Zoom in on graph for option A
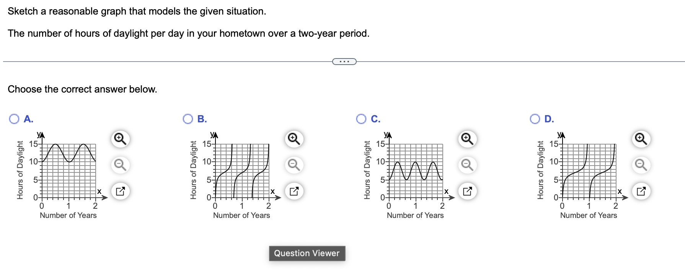 [x=120, y=139]
